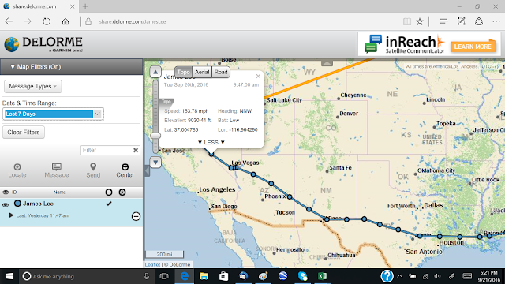Toggle the James Lee track checkmark
Viewport: 505px width, 284px height.
coord(109,204)
